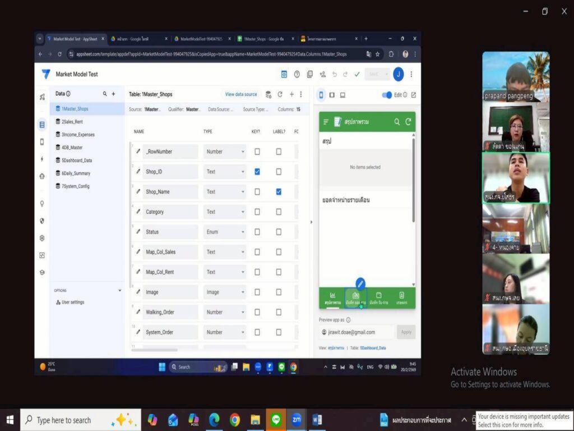Screen dimensions: 574x431
Task: Click the table settings icon beside View data source
Action: pyautogui.click(x=269, y=94)
